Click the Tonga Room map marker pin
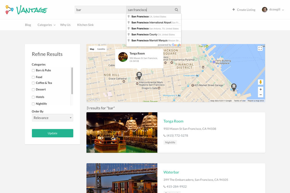Image resolution: width=290 pixels, height=193 pixels. [139, 75]
